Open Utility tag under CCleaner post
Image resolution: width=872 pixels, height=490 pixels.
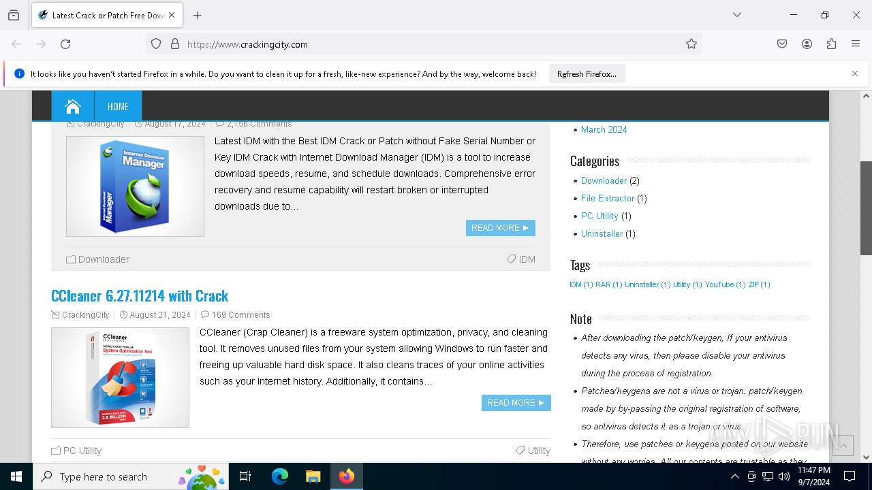(539, 451)
